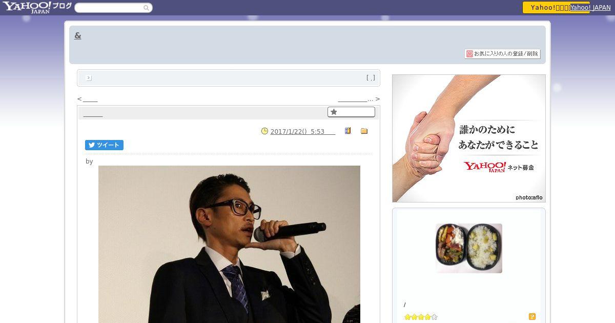Viewport: 615px width, 323px height.
Task: Click the books library icon
Action: (348, 131)
